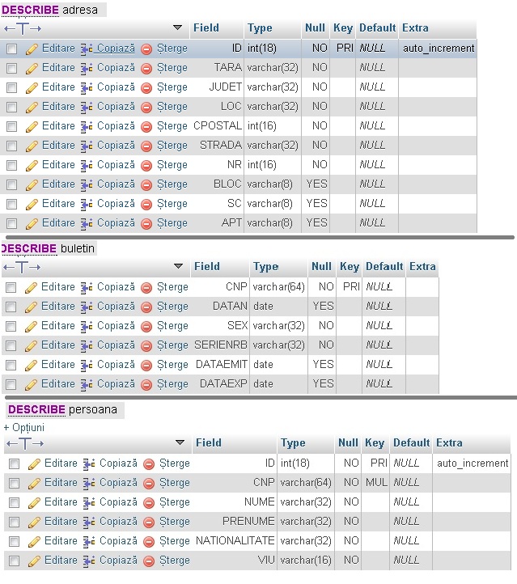Check the buletin DATAEXP row checkbox
The height and width of the screenshot is (584, 517).
pos(11,384)
